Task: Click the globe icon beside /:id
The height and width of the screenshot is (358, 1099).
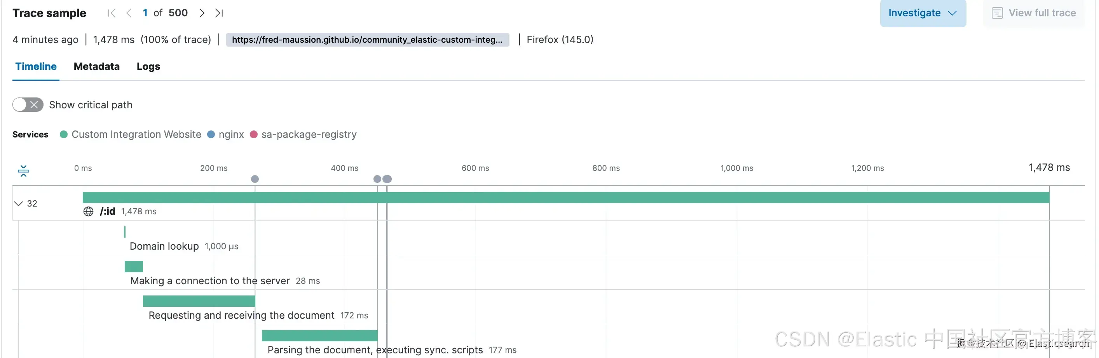Action: click(88, 211)
